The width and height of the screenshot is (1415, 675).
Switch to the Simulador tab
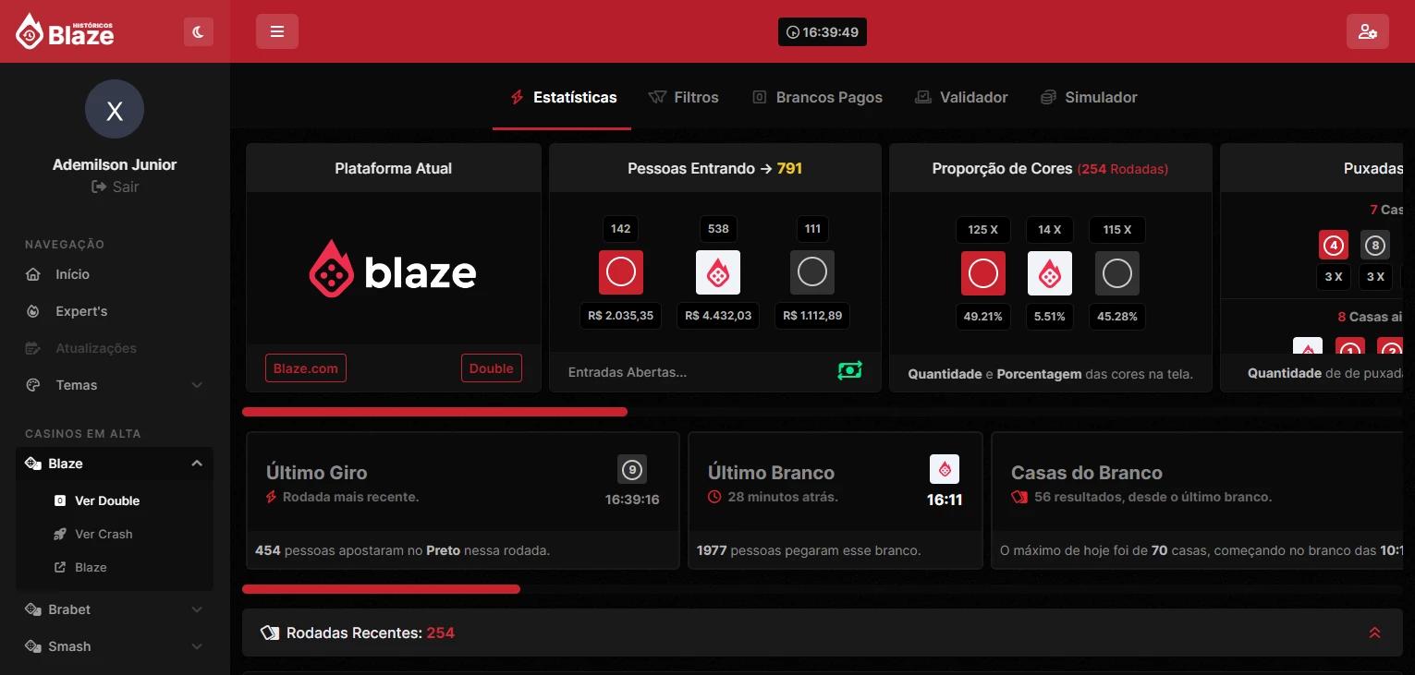pyautogui.click(x=1089, y=97)
